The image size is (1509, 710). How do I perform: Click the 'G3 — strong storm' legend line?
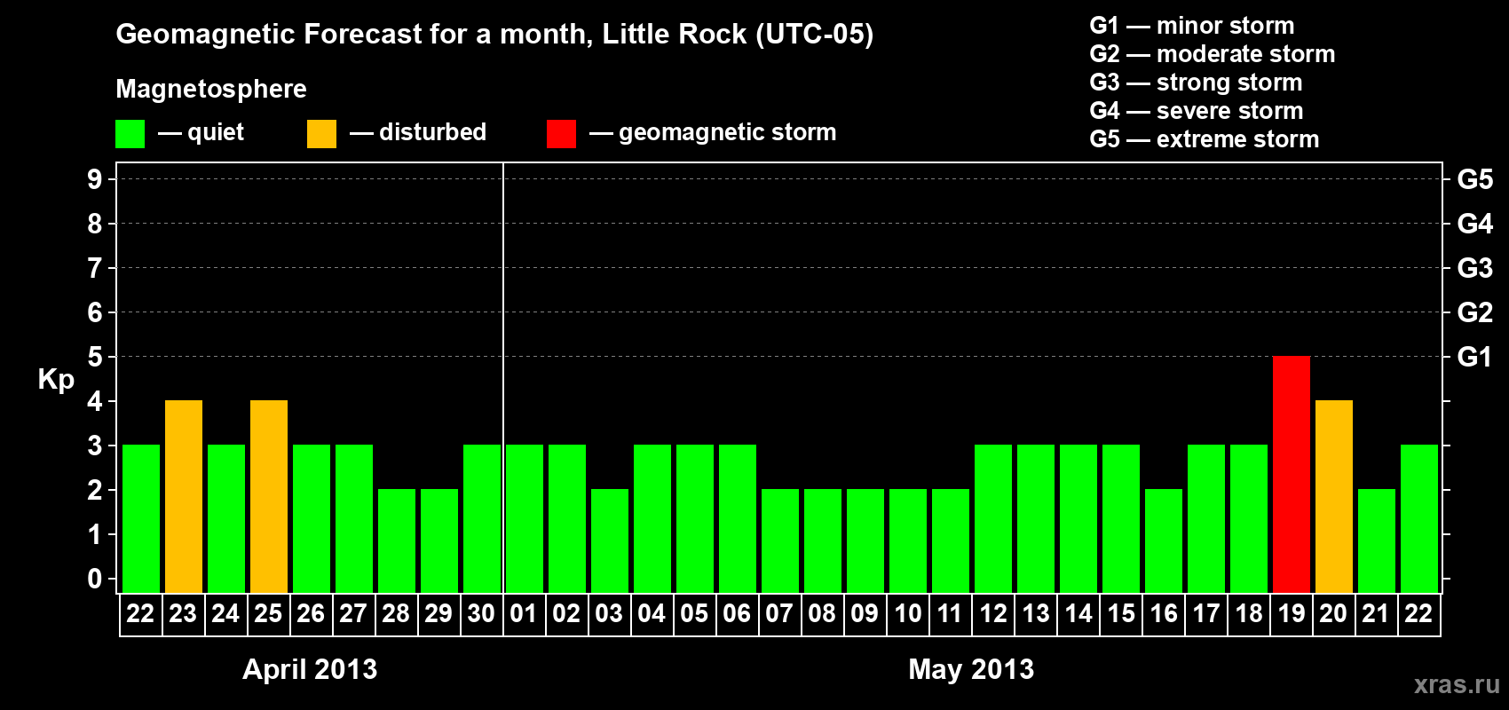tap(1196, 83)
